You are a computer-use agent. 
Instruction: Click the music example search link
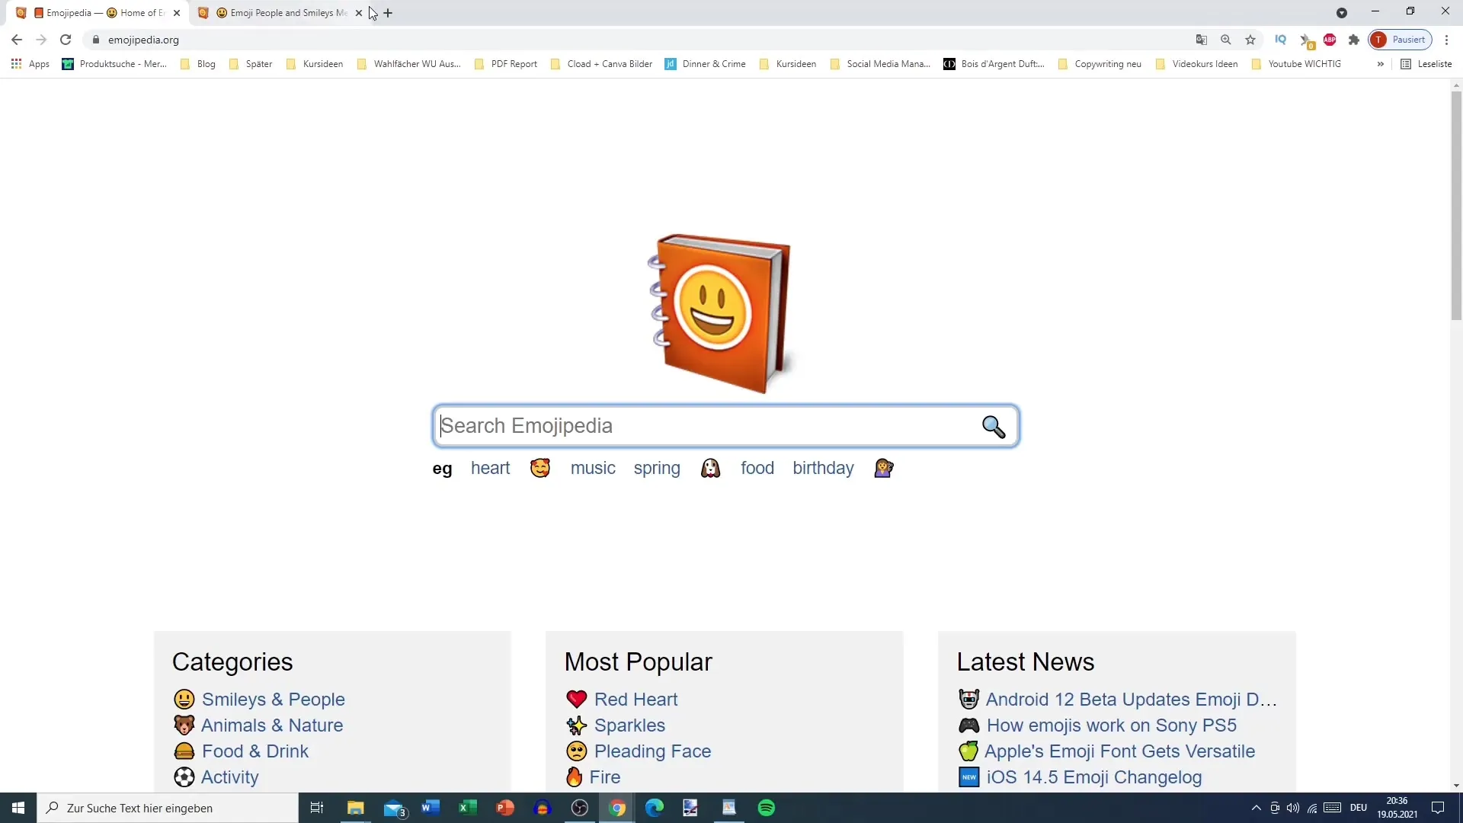[x=593, y=468]
